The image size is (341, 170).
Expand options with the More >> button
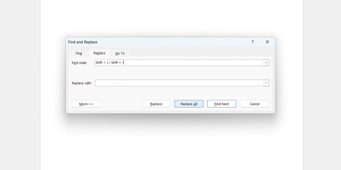(86, 104)
